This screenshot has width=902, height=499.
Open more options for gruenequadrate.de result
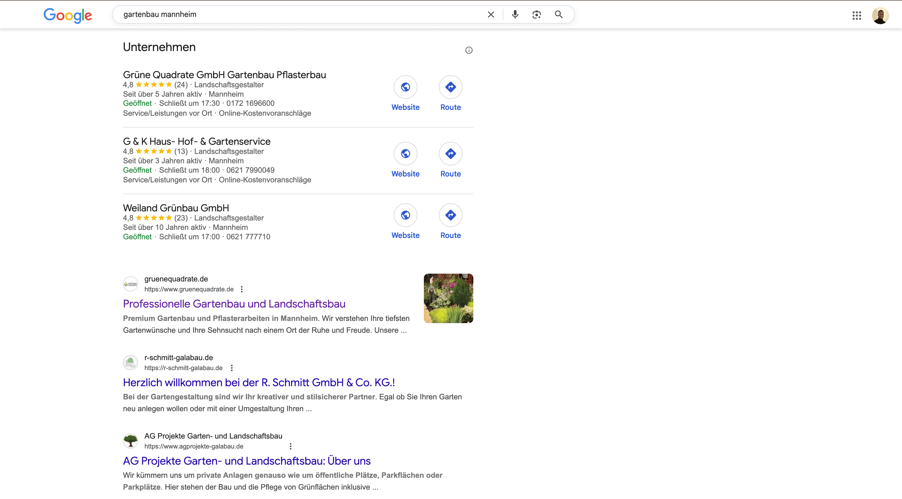(241, 289)
